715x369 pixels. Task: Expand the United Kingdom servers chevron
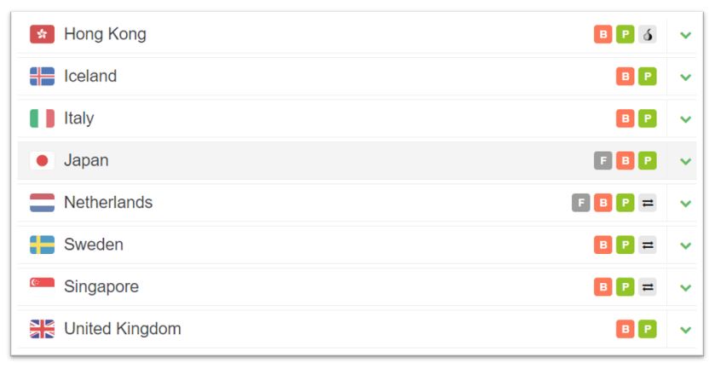click(x=685, y=329)
